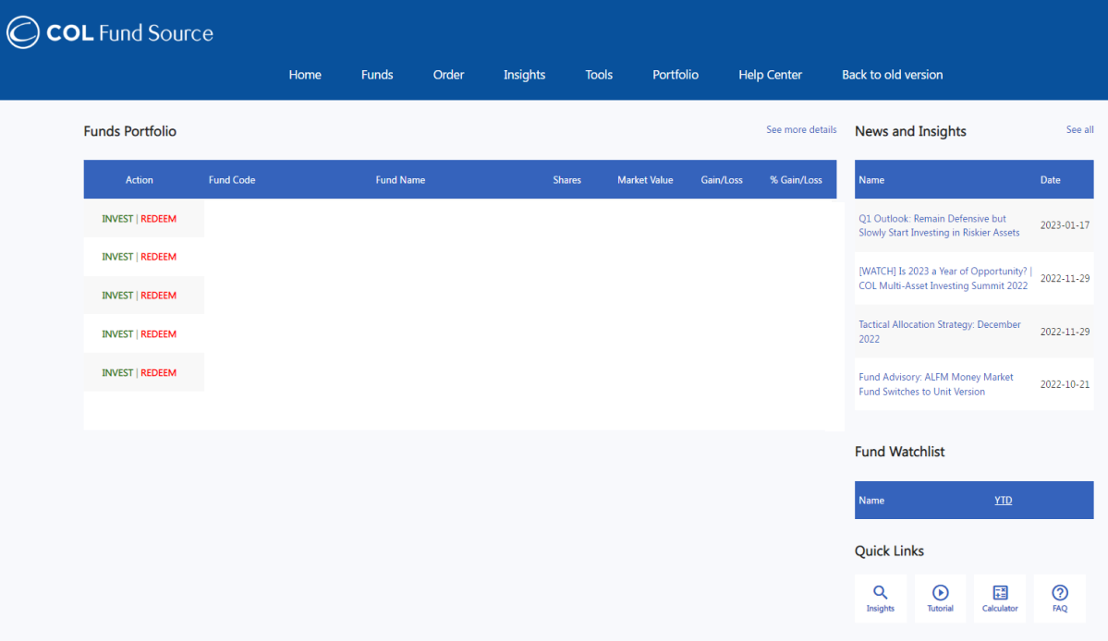Click INVEST in the third portfolio row
The image size is (1108, 641).
(117, 296)
